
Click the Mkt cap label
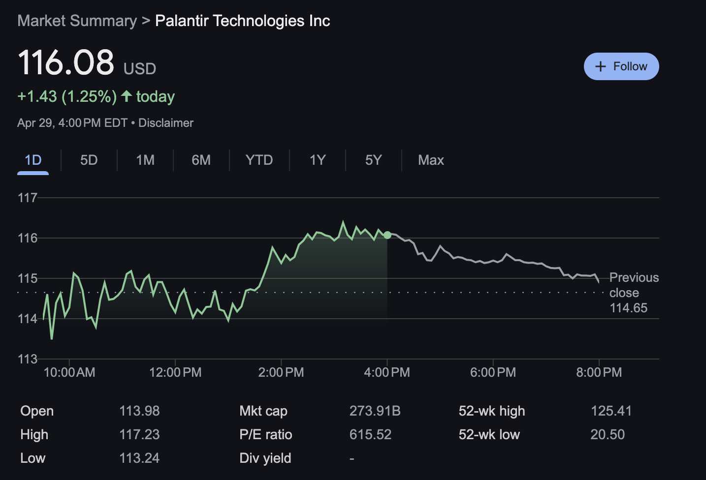click(263, 411)
